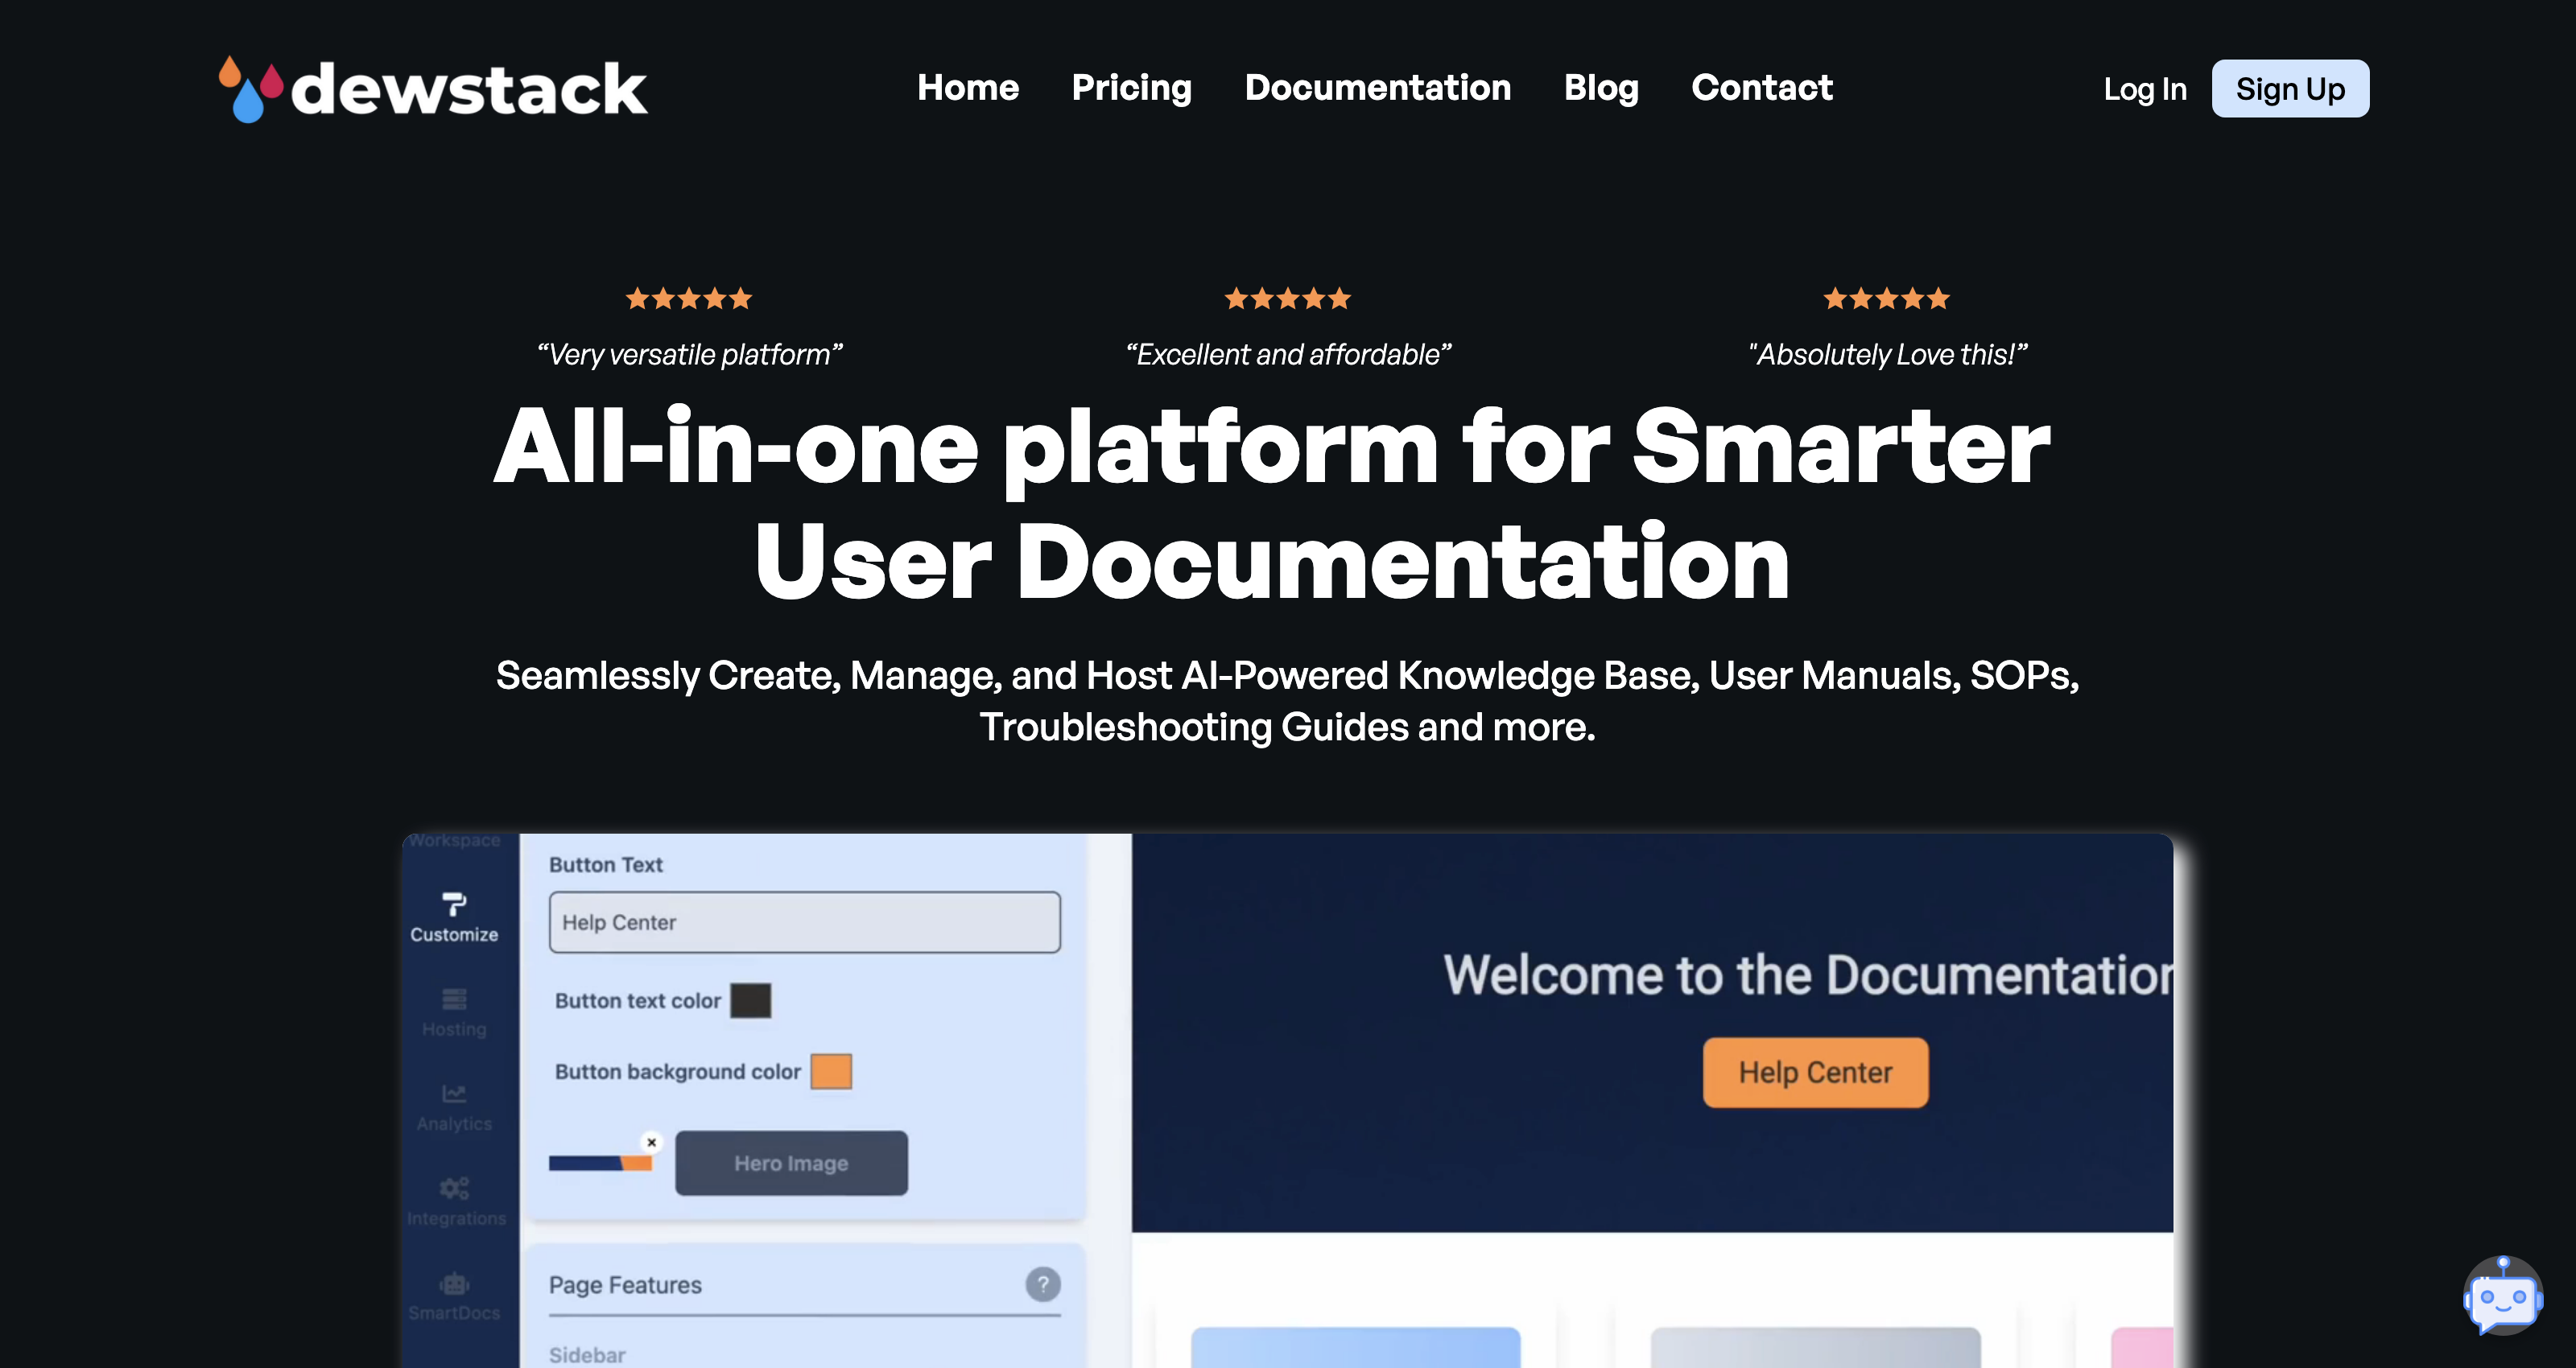This screenshot has height=1368, width=2576.
Task: Open the chatbot robot icon
Action: coord(2503,1296)
